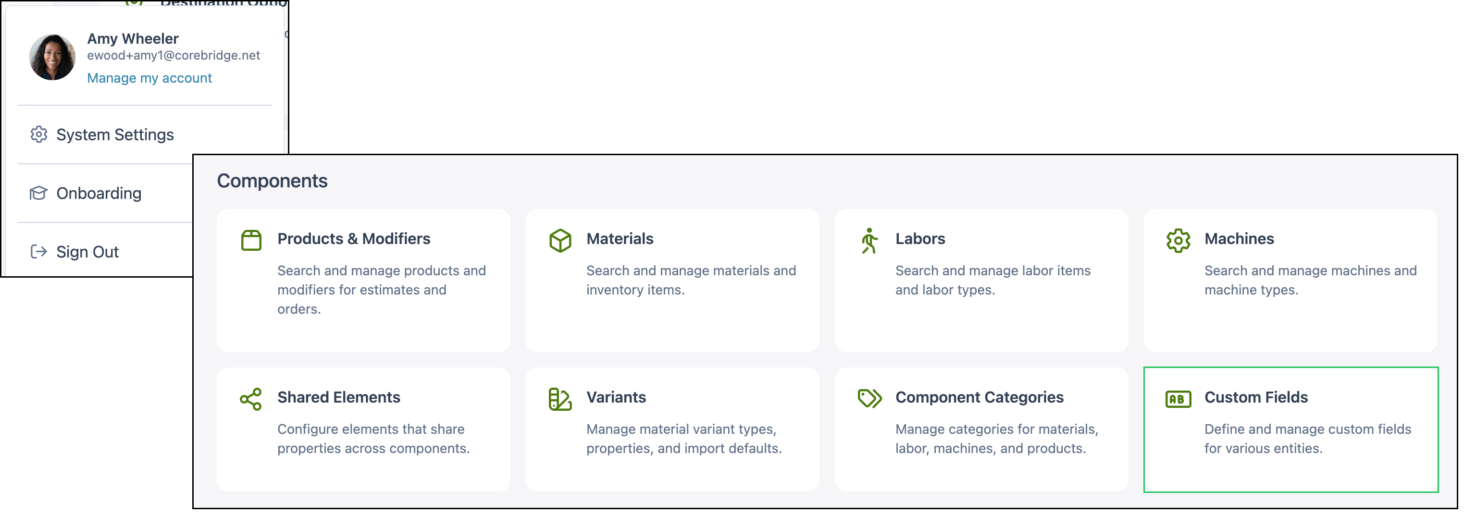1464x515 pixels.
Task: Click the Component Categories description text
Action: coord(997,438)
